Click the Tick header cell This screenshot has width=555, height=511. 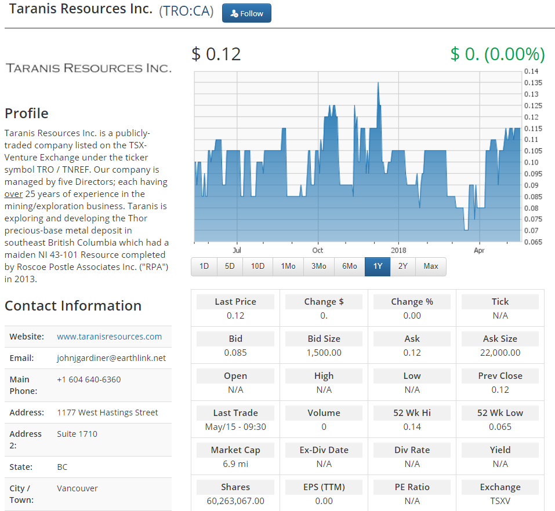[500, 302]
